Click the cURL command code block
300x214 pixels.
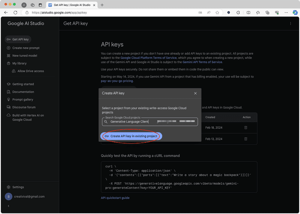point(179,177)
